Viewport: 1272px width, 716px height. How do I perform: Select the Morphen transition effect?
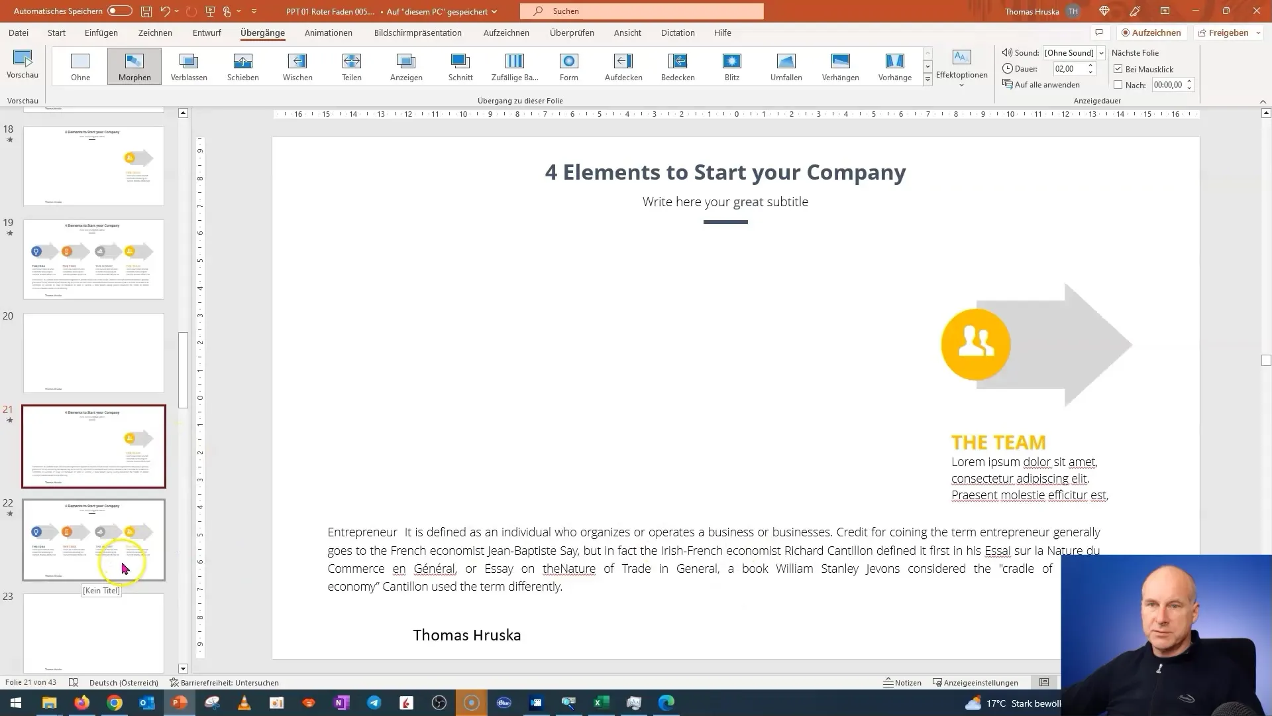[x=134, y=66]
